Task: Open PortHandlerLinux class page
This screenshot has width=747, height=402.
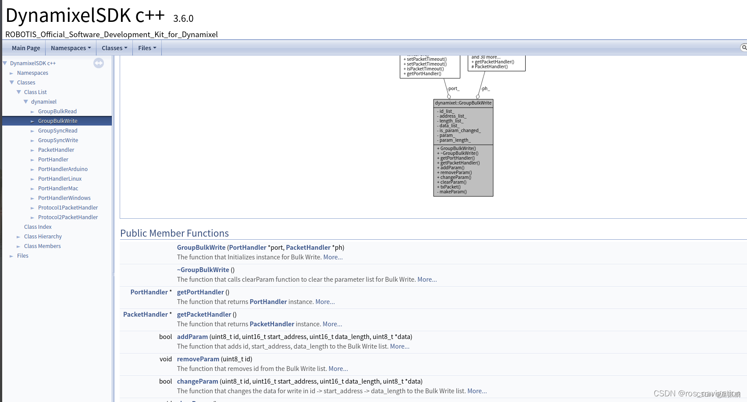Action: [60, 179]
